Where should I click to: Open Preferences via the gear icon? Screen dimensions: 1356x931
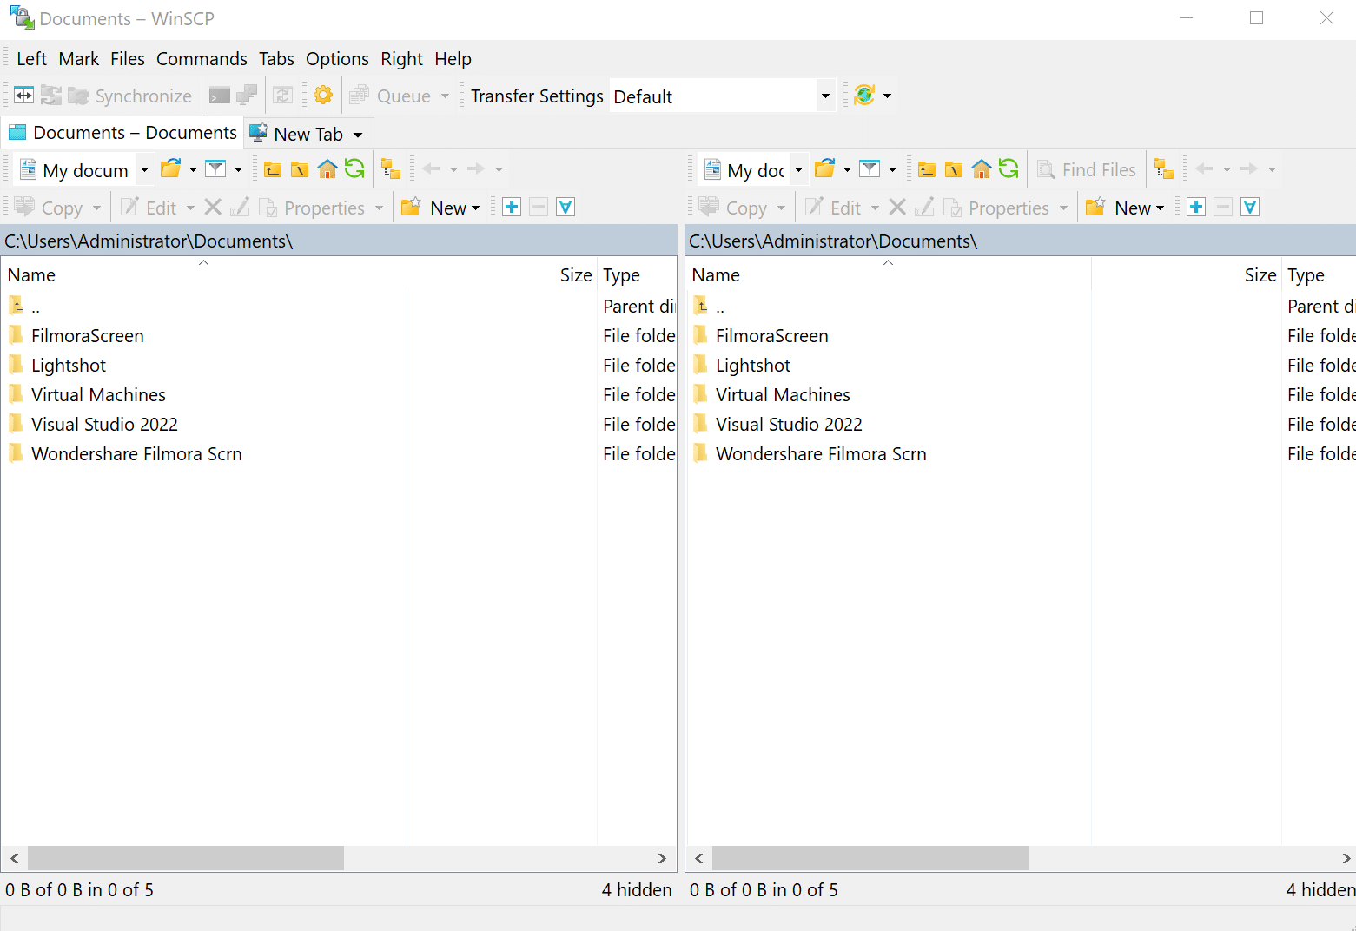coord(323,96)
